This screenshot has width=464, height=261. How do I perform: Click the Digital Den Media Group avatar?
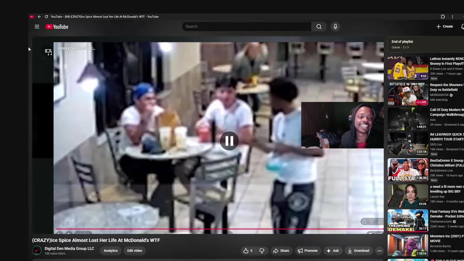[x=37, y=250]
